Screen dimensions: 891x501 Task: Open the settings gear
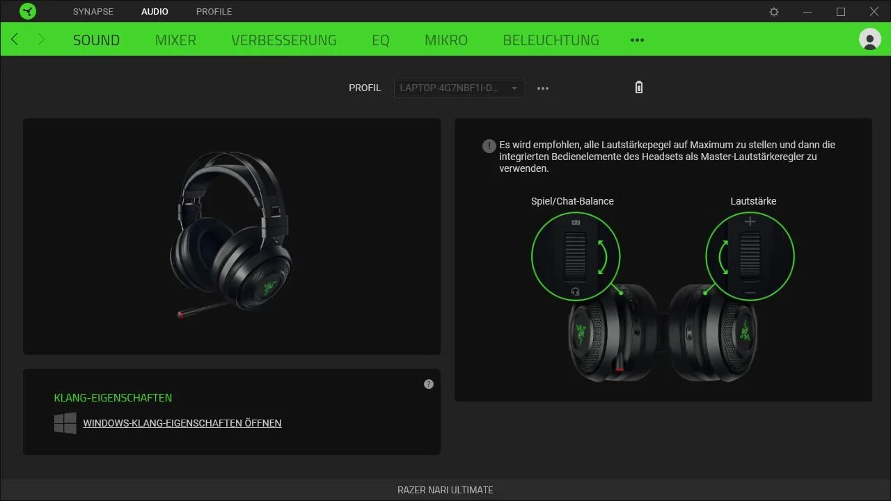coord(774,12)
